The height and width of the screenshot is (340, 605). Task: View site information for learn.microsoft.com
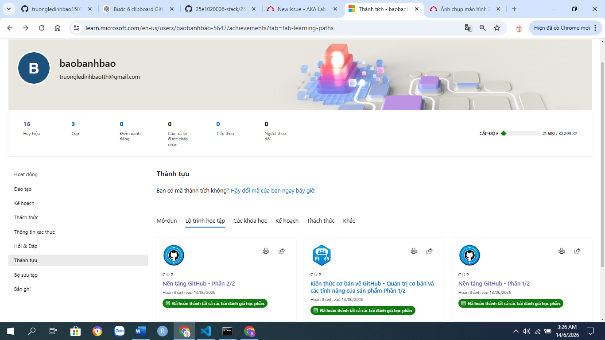(x=77, y=28)
